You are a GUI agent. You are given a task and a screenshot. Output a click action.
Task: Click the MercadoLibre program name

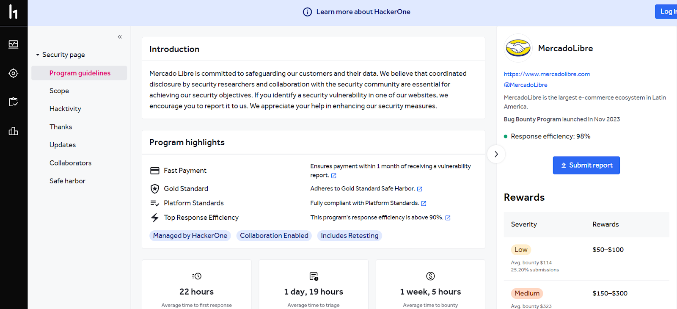coord(565,48)
